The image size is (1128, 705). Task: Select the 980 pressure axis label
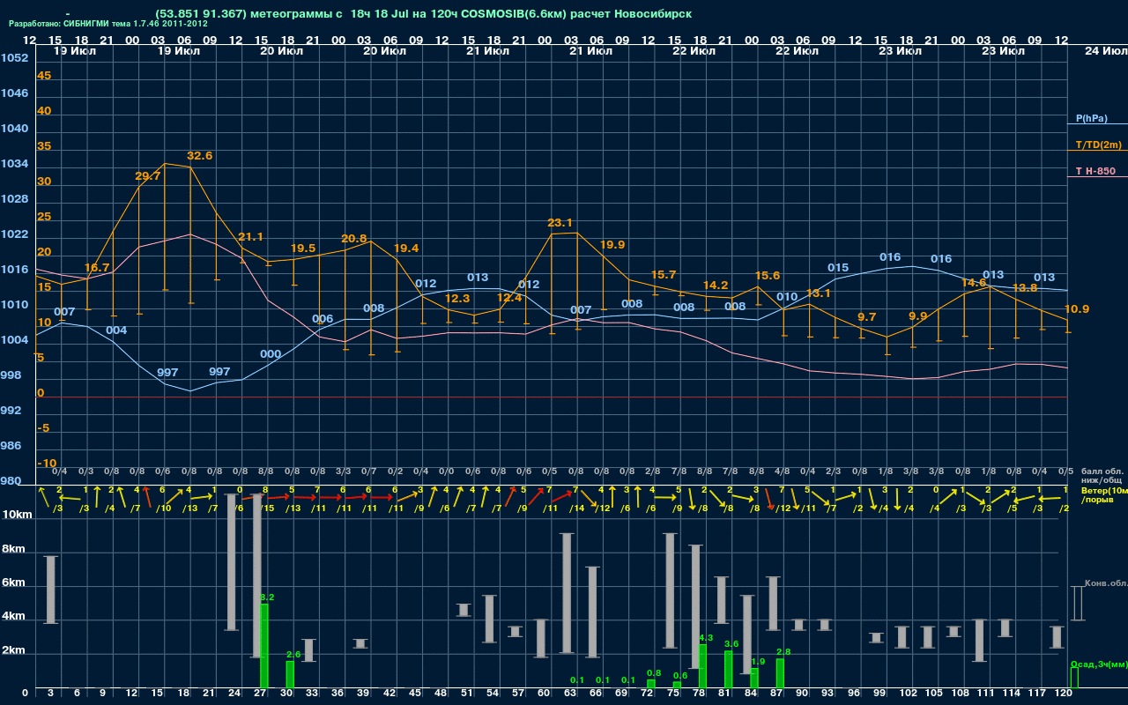(x=11, y=481)
